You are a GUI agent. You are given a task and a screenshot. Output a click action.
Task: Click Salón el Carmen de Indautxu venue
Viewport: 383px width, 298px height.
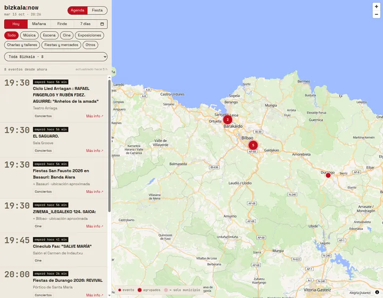[57, 253]
